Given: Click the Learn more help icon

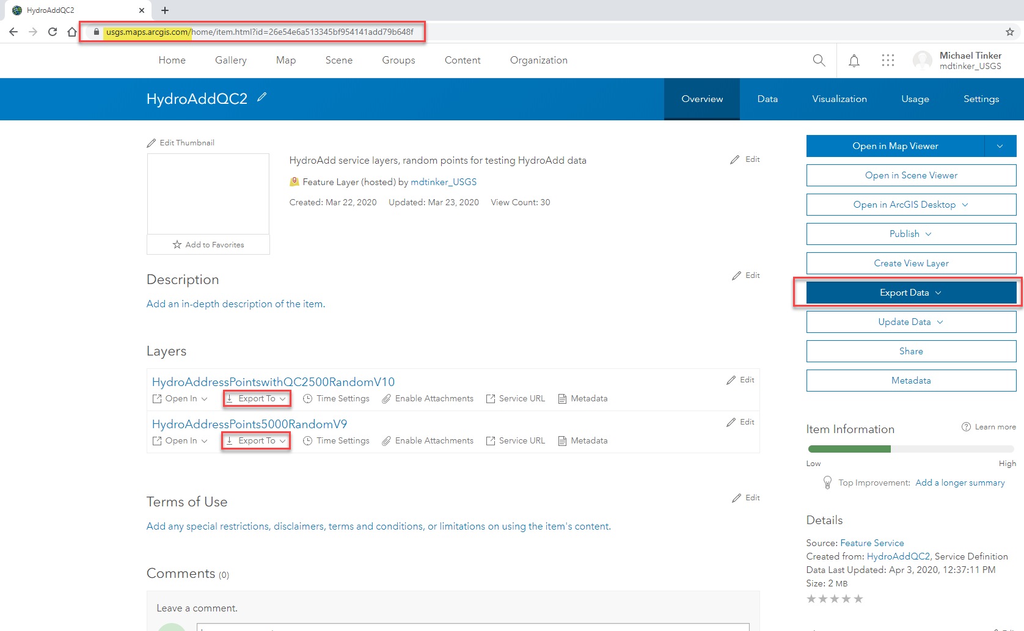Looking at the screenshot, I should (x=966, y=427).
